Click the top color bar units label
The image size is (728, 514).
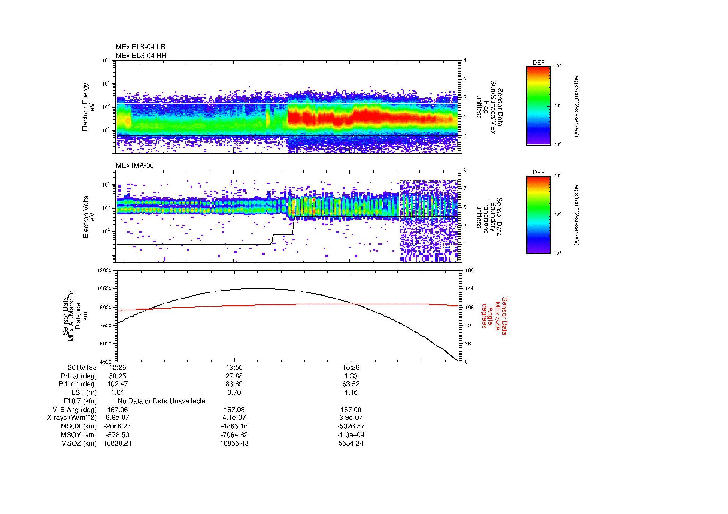(577, 106)
